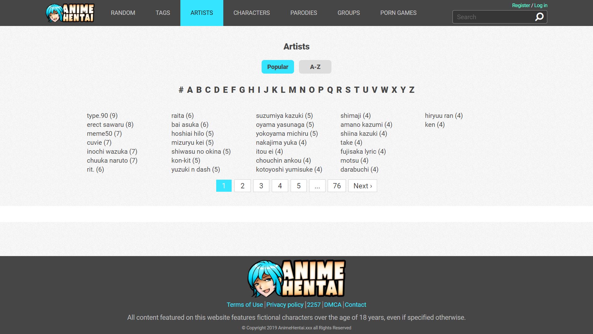The image size is (593, 334).
Task: Open the Terms of Use link
Action: coord(245,305)
